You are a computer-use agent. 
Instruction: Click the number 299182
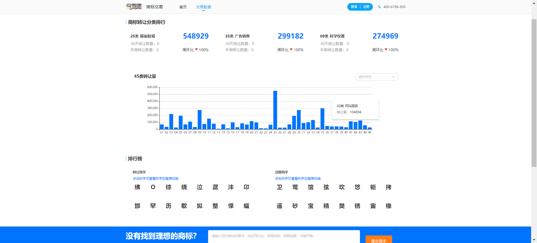(x=291, y=36)
